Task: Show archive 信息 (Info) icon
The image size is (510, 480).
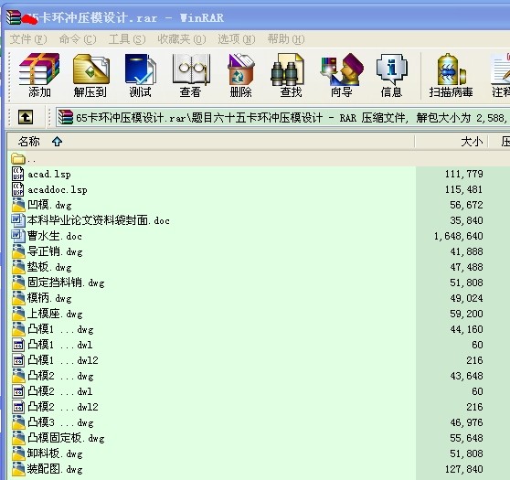Action: point(391,75)
